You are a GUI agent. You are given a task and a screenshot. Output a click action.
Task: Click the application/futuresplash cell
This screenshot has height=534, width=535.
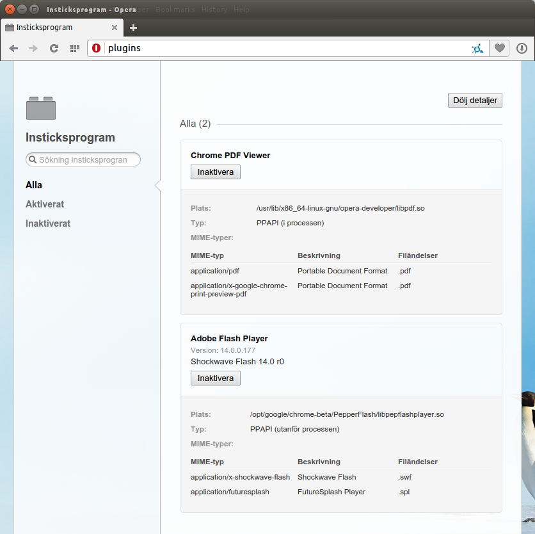[x=230, y=492]
